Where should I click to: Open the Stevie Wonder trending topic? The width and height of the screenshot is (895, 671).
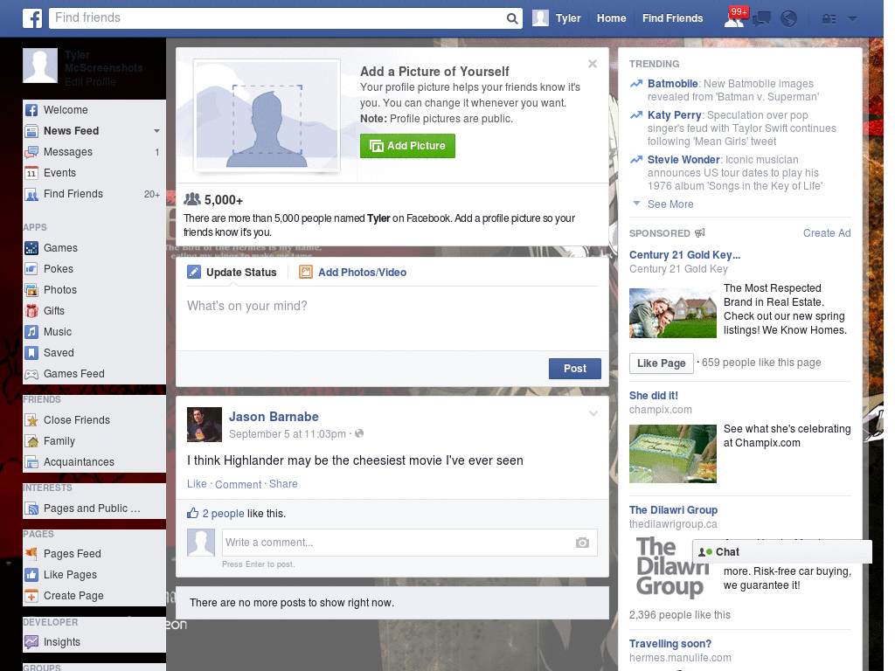[683, 160]
